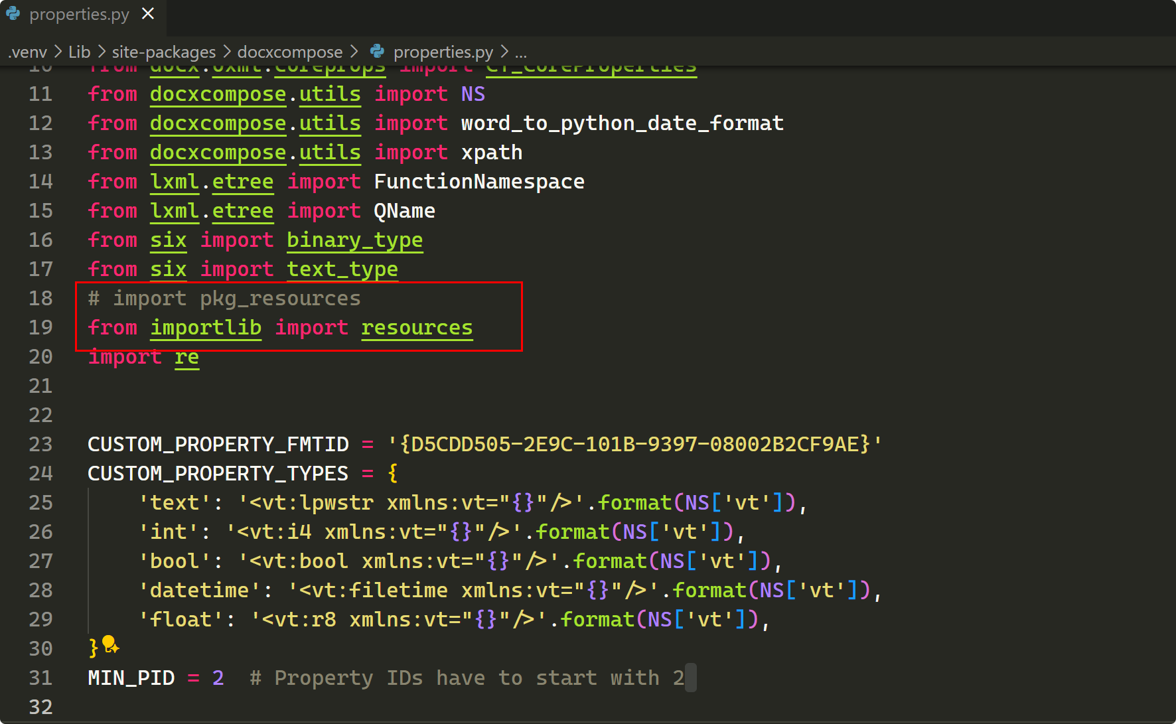Screen dimensions: 1176x724
Task: Select line number 18 in the gutter
Action: [x=40, y=299]
